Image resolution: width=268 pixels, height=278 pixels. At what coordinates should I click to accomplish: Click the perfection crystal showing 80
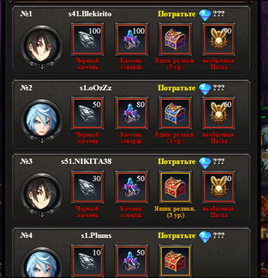(132, 113)
